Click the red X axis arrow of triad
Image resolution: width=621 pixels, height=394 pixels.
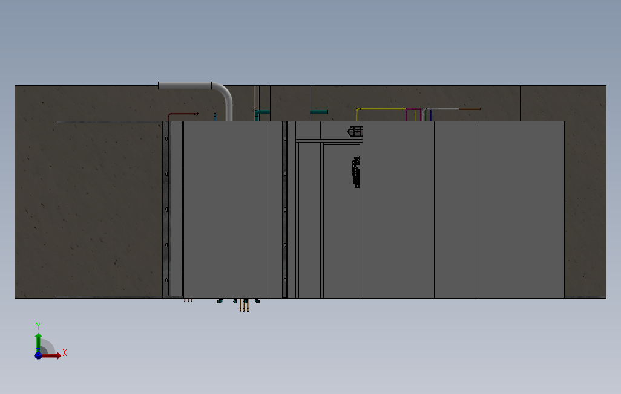[x=51, y=355]
